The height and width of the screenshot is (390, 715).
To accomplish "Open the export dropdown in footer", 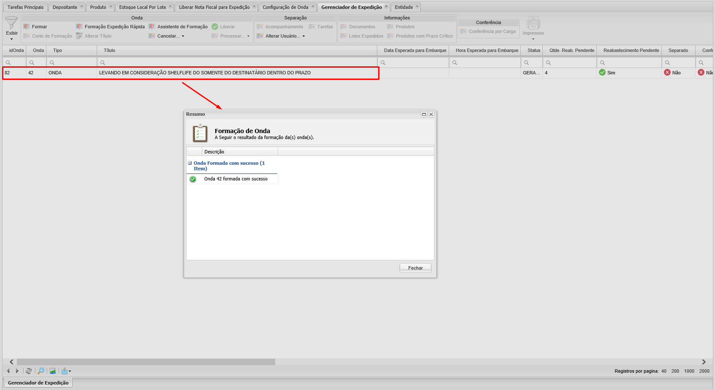I will [x=66, y=371].
